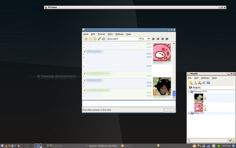The width and height of the screenshot is (236, 148).
Task: Click the Kopete set status icon
Action: point(191,83)
